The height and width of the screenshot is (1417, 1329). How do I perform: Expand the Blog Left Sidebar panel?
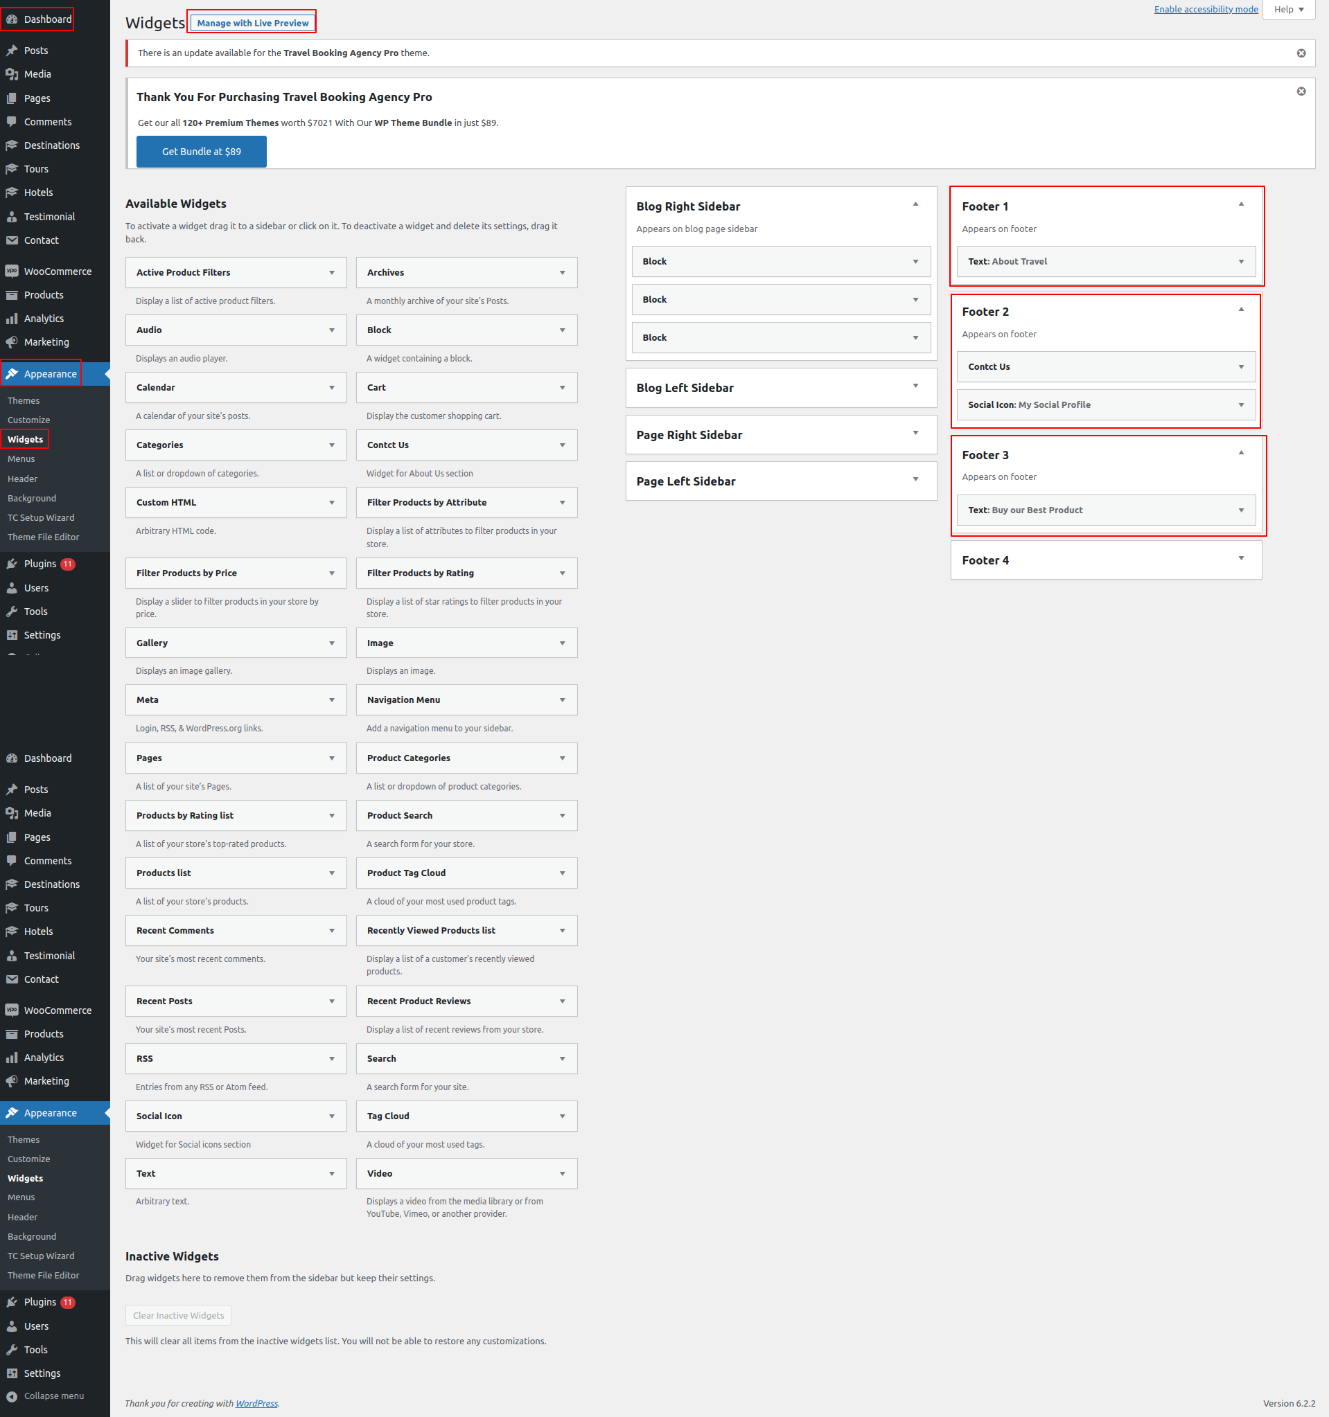[x=915, y=386]
